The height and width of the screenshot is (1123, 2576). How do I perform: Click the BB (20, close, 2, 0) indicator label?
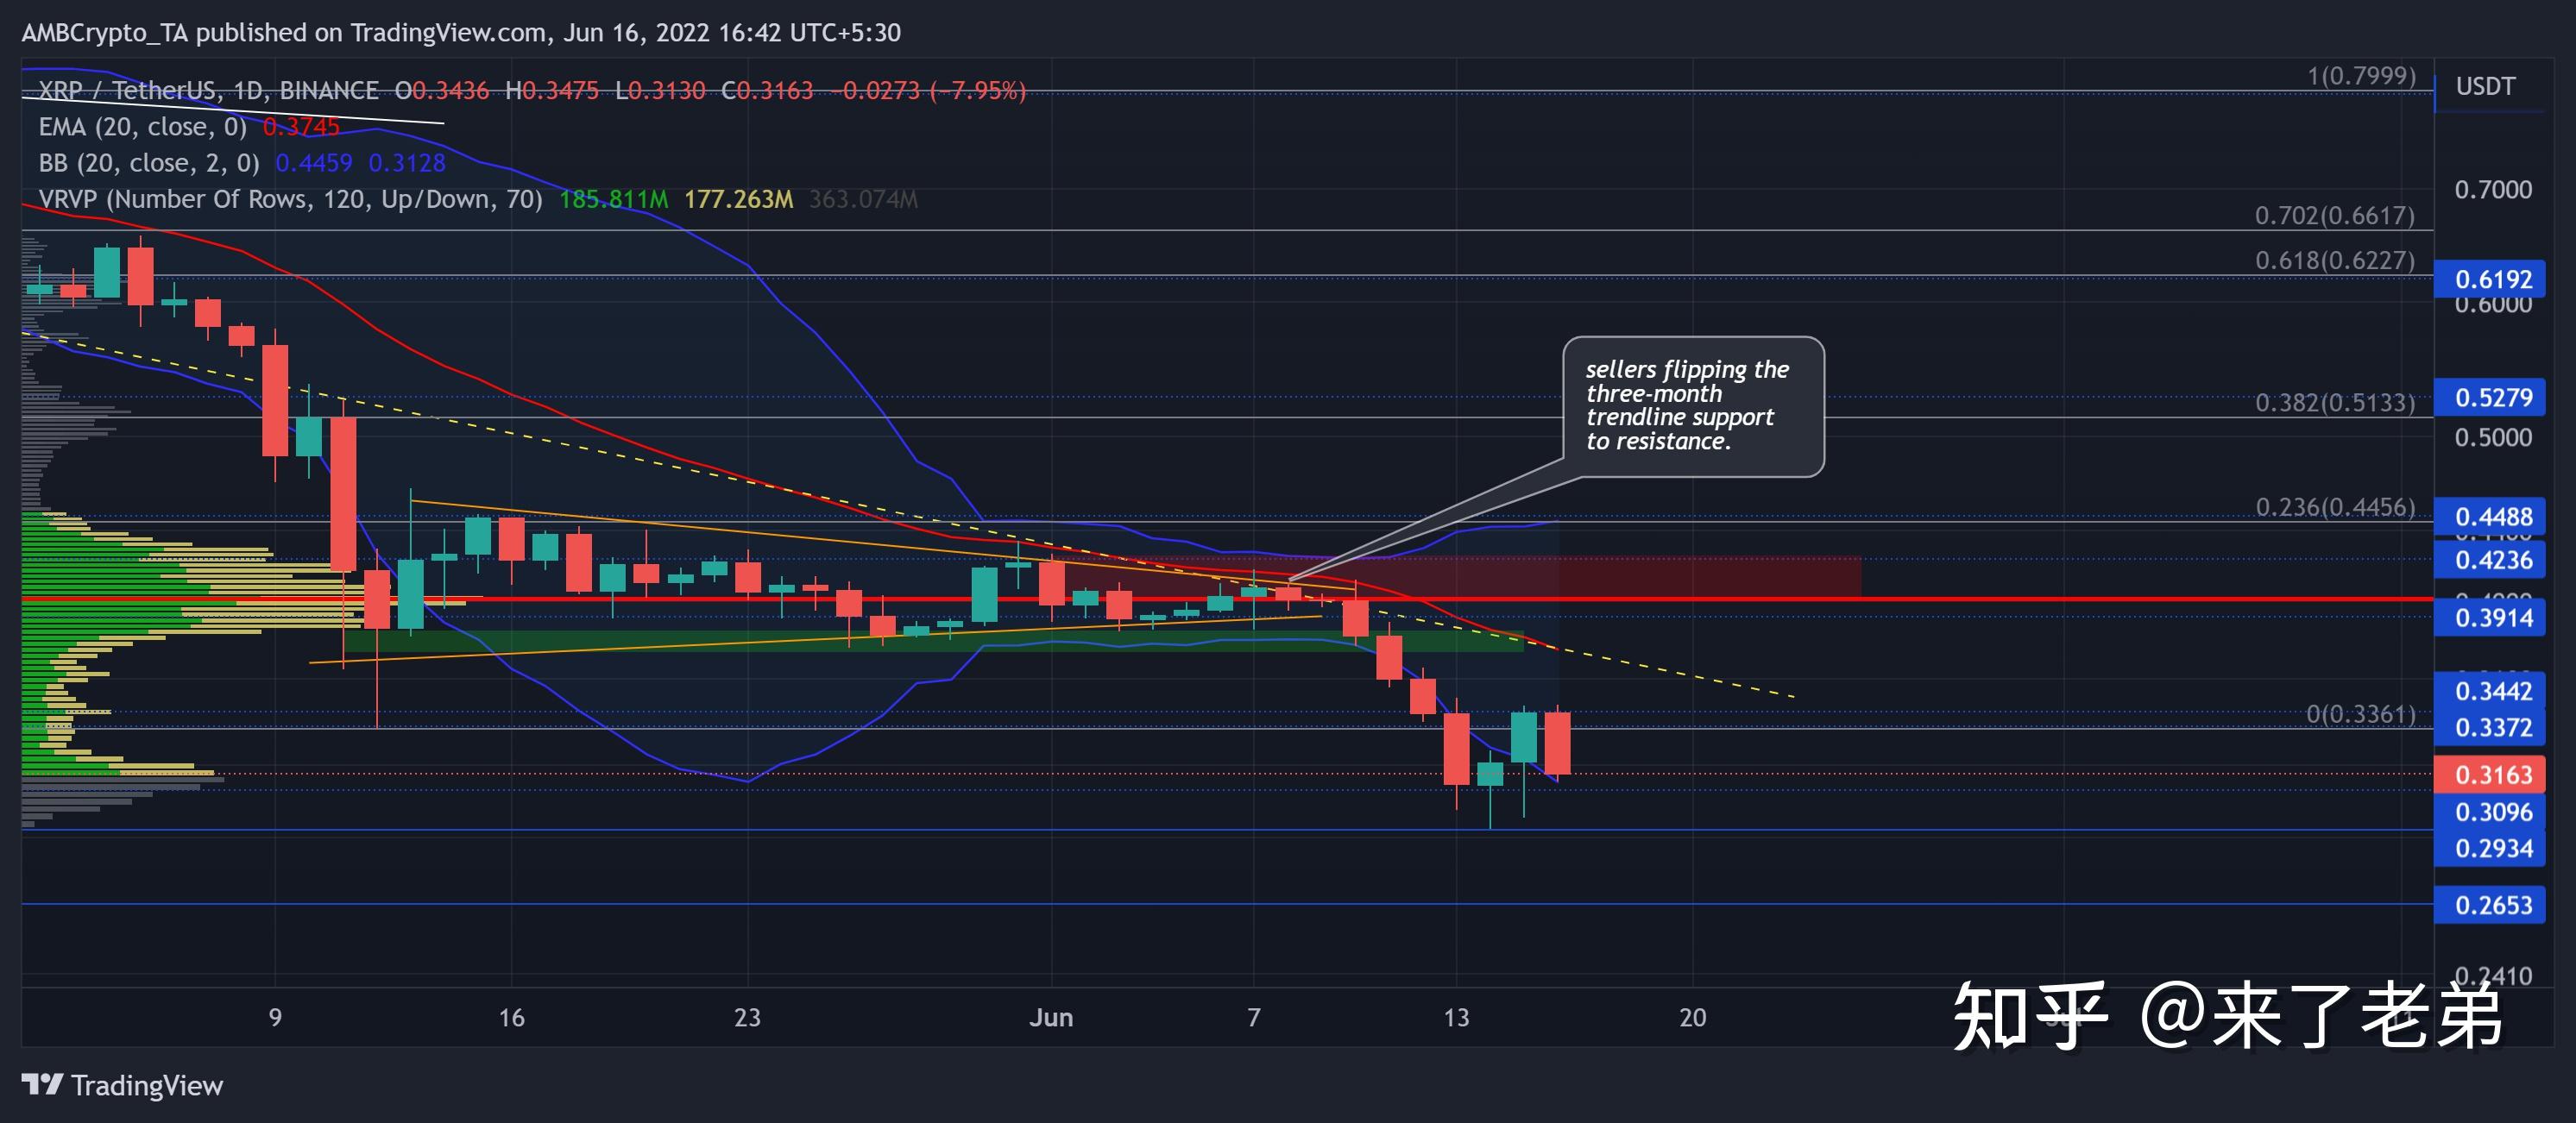(x=148, y=163)
